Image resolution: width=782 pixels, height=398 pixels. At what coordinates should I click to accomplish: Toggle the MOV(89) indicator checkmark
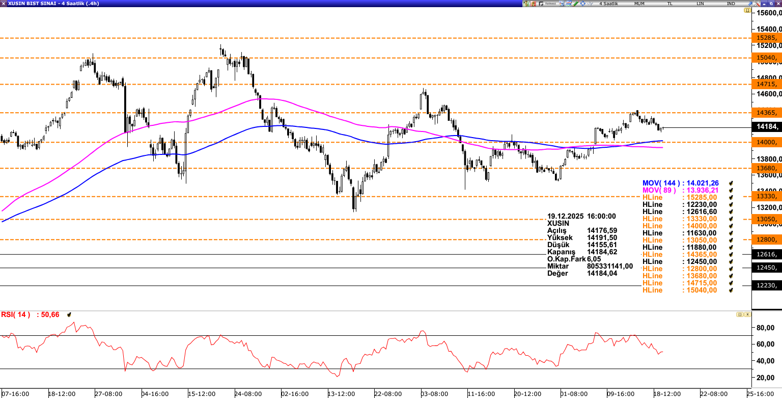731,190
